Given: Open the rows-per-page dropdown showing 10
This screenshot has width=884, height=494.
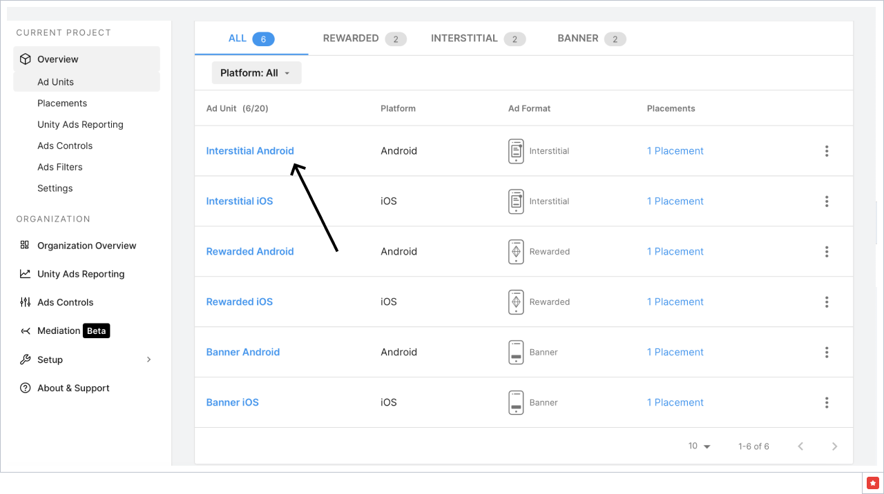Looking at the screenshot, I should (x=699, y=446).
